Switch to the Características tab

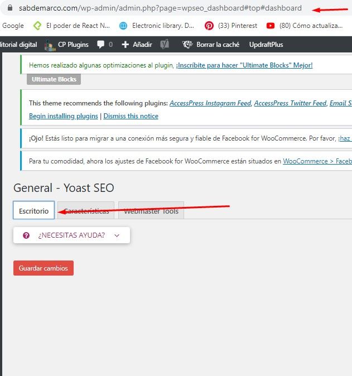pos(86,210)
